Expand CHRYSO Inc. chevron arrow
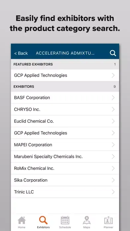The height and width of the screenshot is (231, 130). pos(113,109)
